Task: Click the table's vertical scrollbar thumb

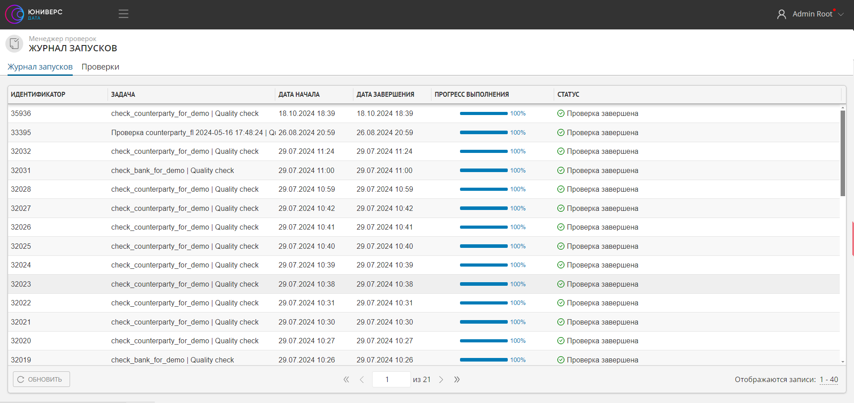Action: 842,153
